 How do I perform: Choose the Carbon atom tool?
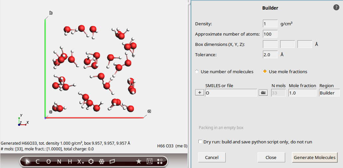38,162
